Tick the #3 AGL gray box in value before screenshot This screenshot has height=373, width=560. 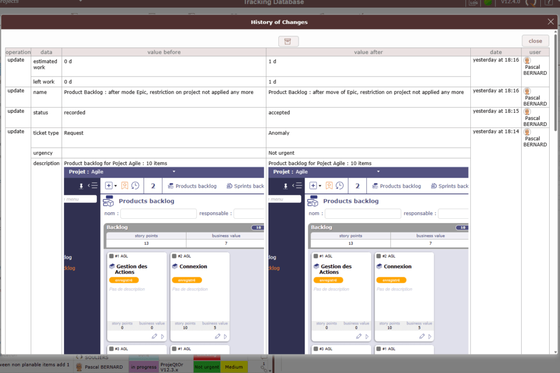[x=111, y=348]
